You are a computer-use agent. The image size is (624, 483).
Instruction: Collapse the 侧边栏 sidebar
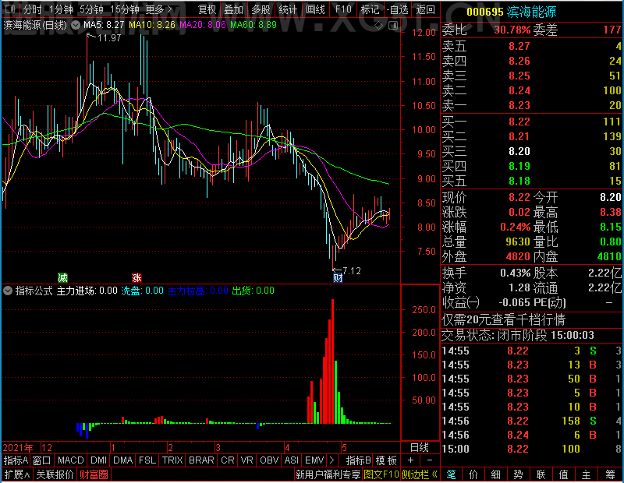point(420,474)
